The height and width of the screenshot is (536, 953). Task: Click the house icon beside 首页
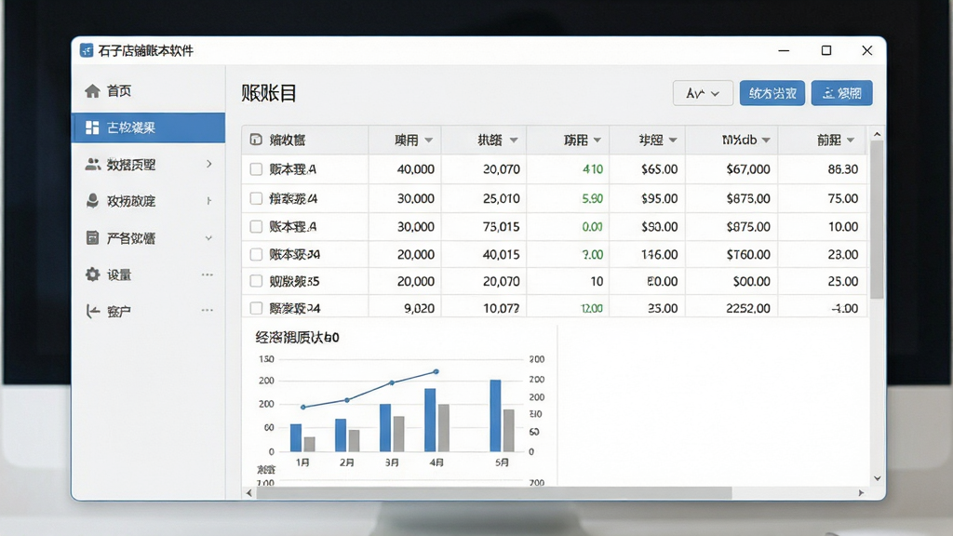[x=92, y=91]
